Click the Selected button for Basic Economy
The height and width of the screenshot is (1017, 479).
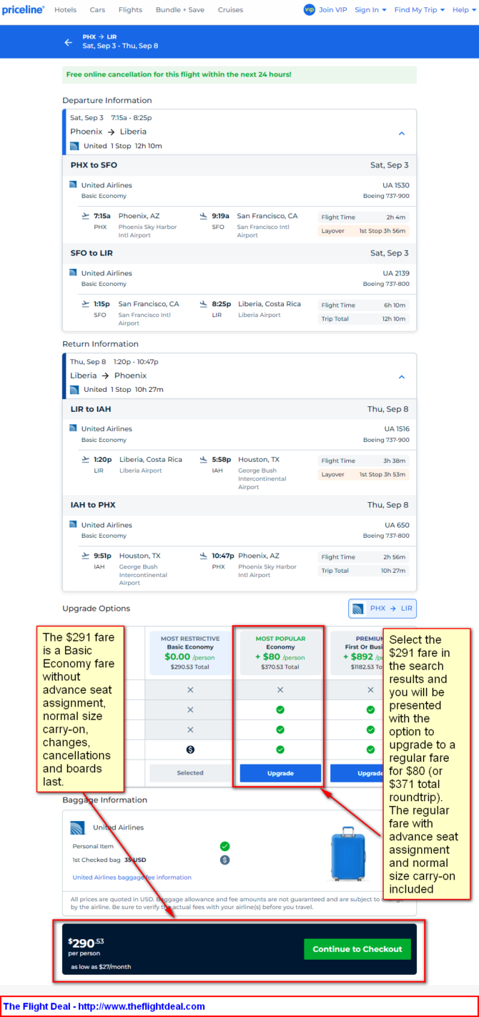click(x=190, y=773)
